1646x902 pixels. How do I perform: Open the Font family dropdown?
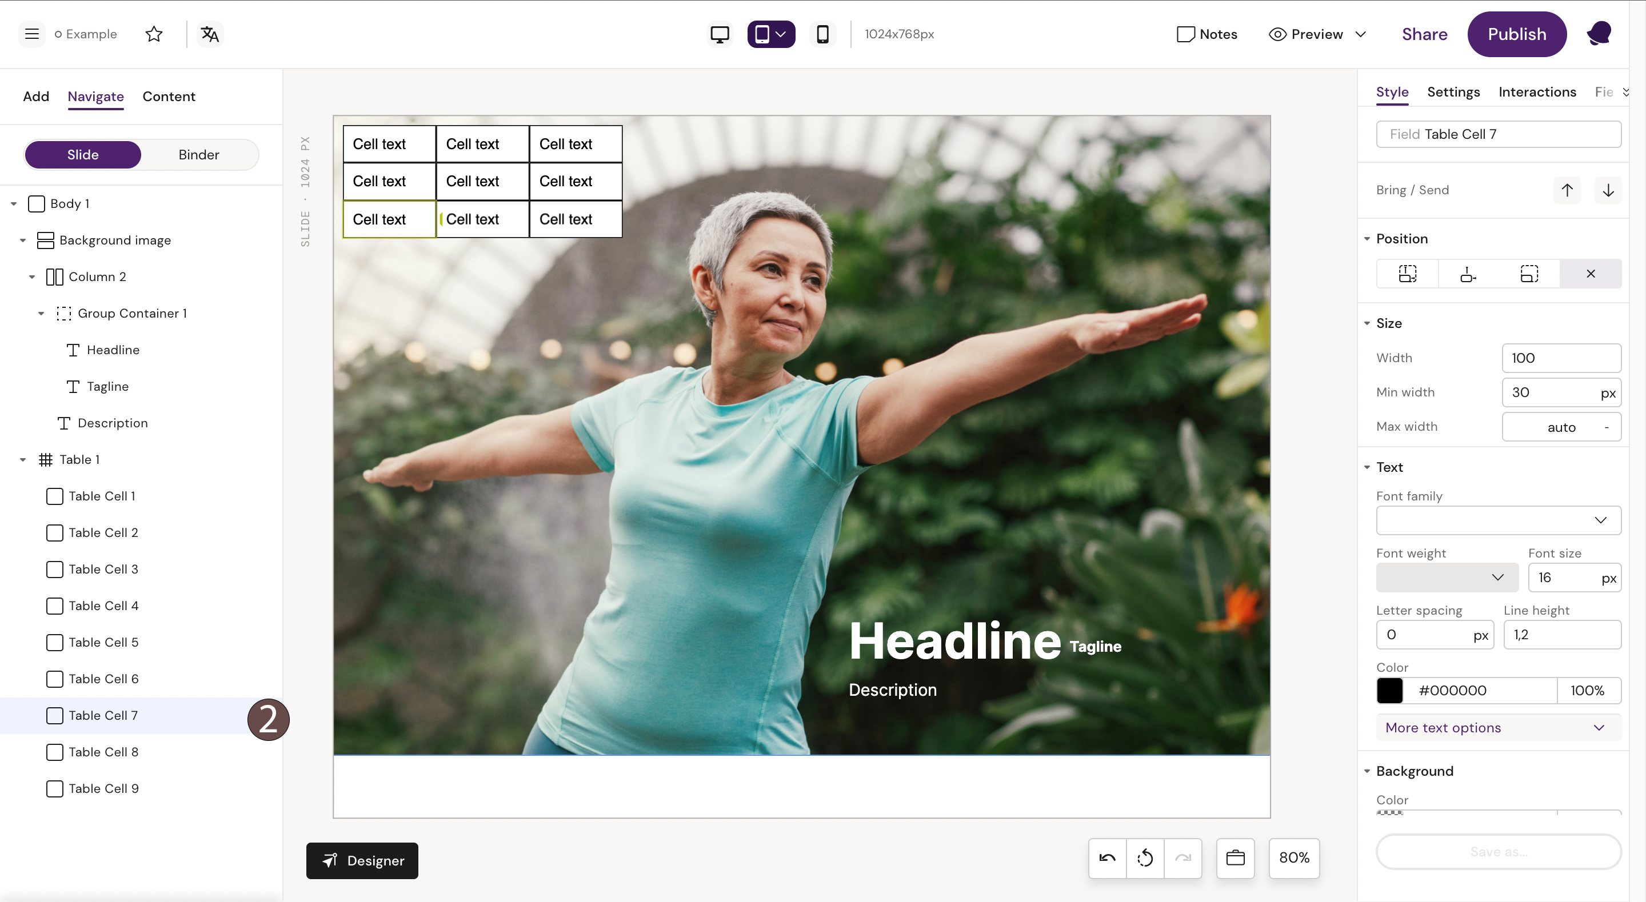[x=1498, y=520]
